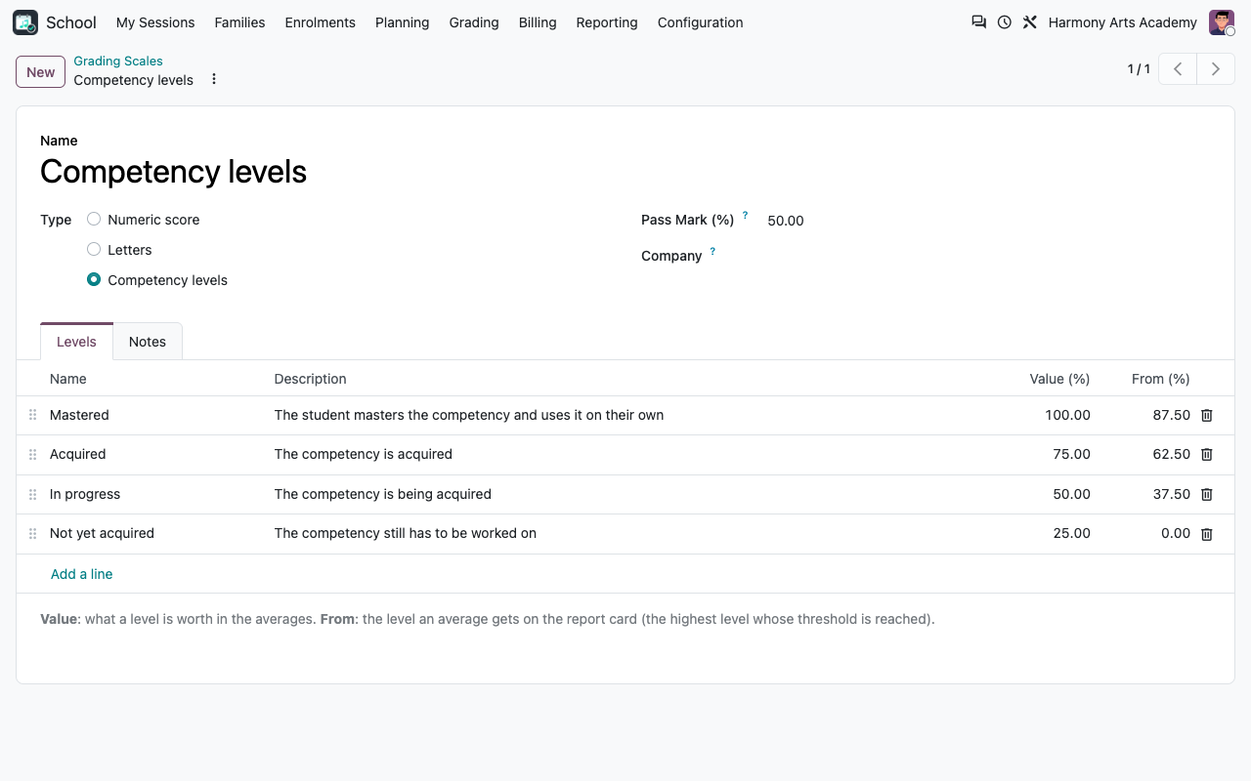The width and height of the screenshot is (1251, 781).
Task: Delete the Acquired level row
Action: pyautogui.click(x=1207, y=455)
